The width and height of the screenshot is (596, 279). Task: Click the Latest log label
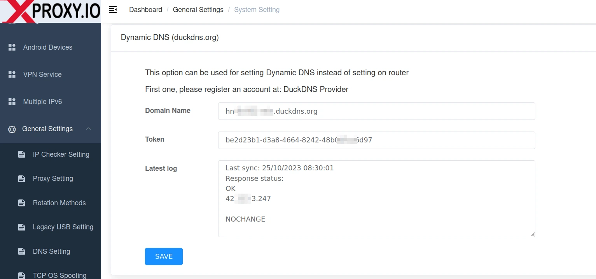161,168
